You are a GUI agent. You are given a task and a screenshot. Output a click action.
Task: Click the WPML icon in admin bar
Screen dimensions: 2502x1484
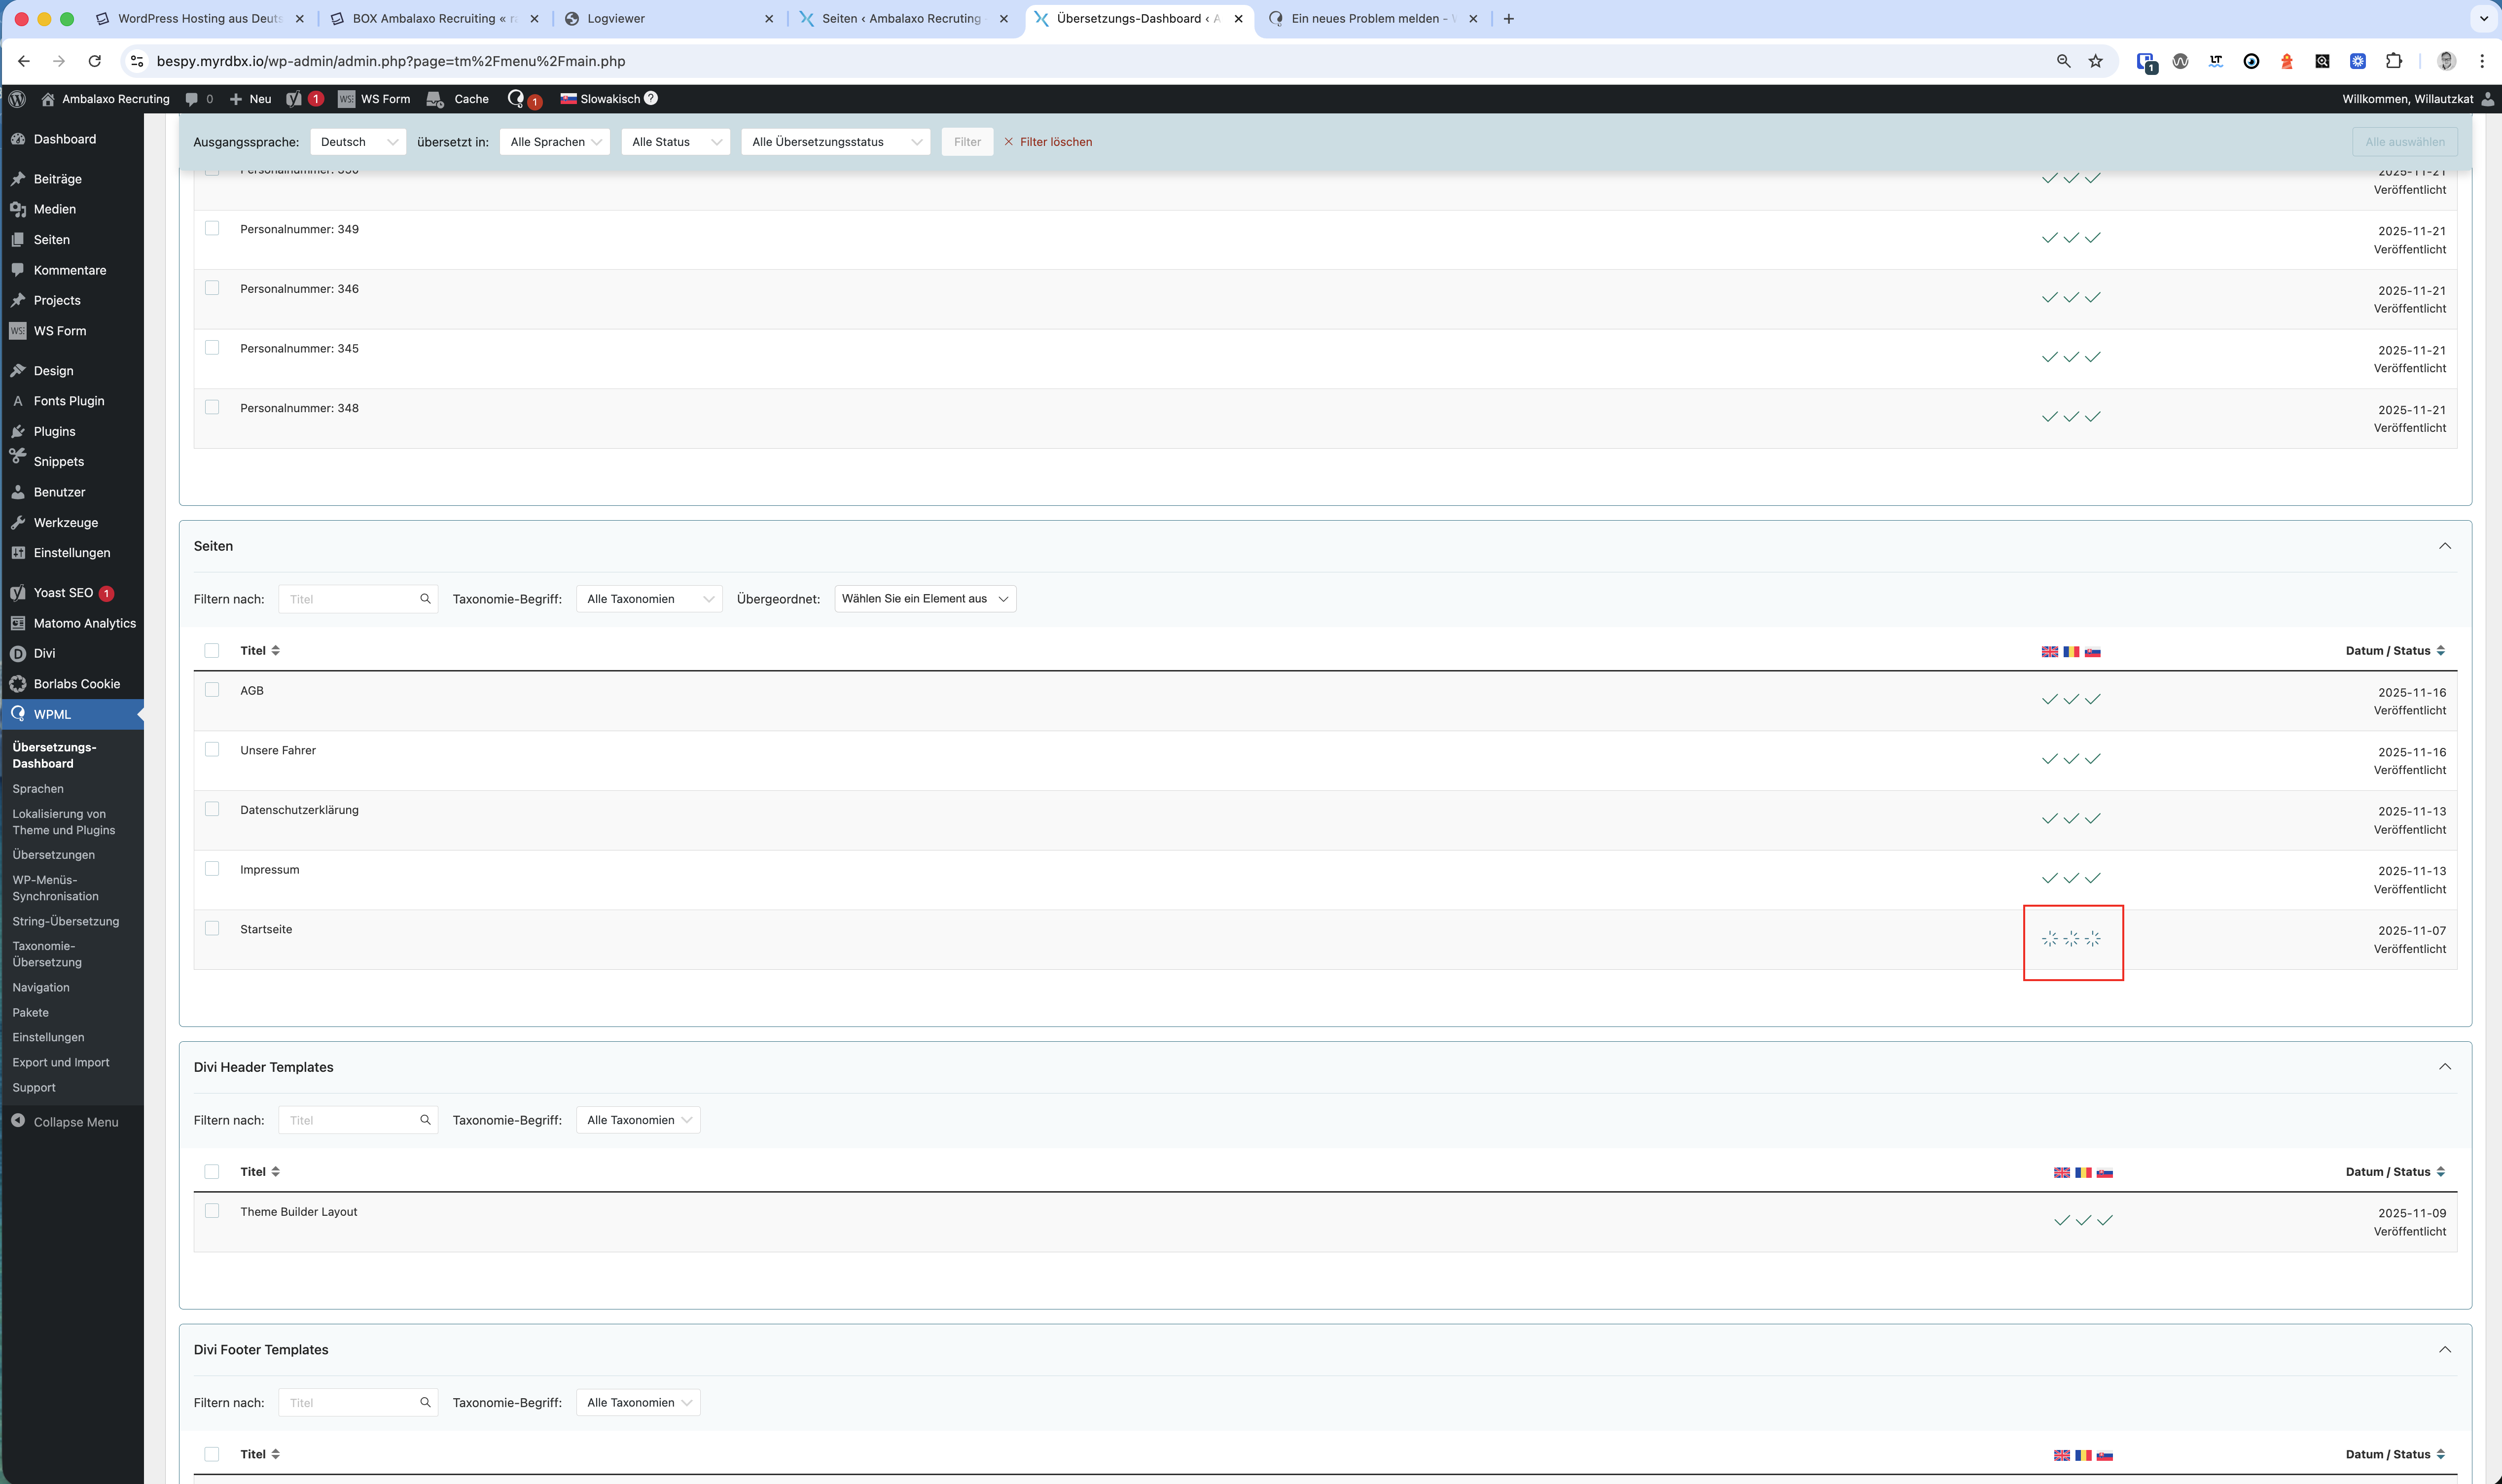click(x=516, y=98)
